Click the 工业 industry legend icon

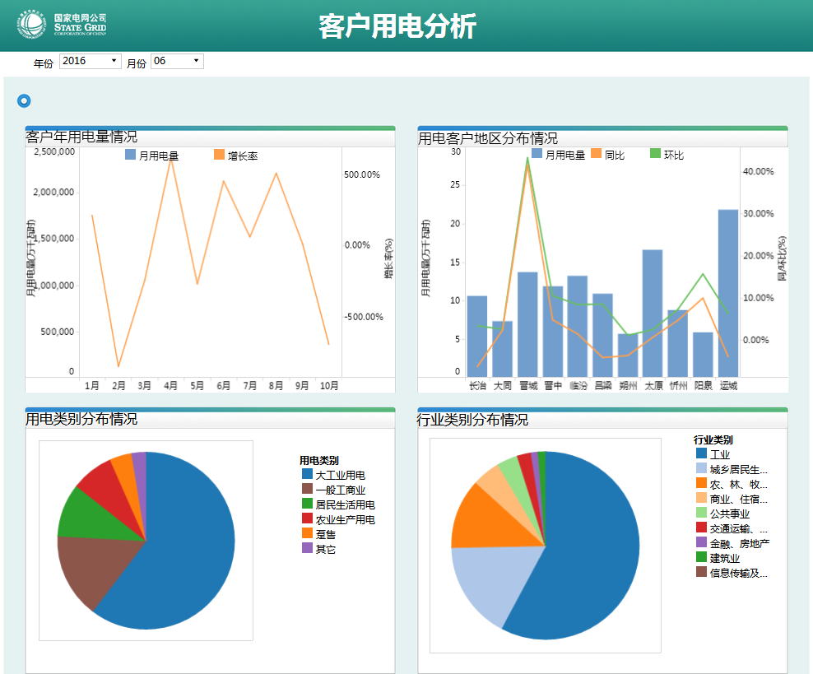[x=701, y=453]
